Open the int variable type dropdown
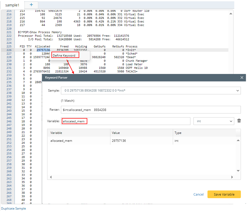The height and width of the screenshot is (211, 247). pos(214,121)
